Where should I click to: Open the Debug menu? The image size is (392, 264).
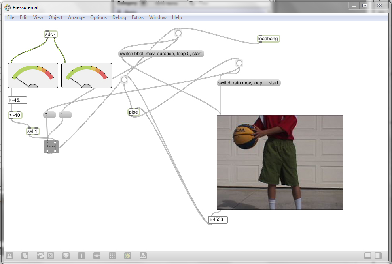[x=119, y=17]
